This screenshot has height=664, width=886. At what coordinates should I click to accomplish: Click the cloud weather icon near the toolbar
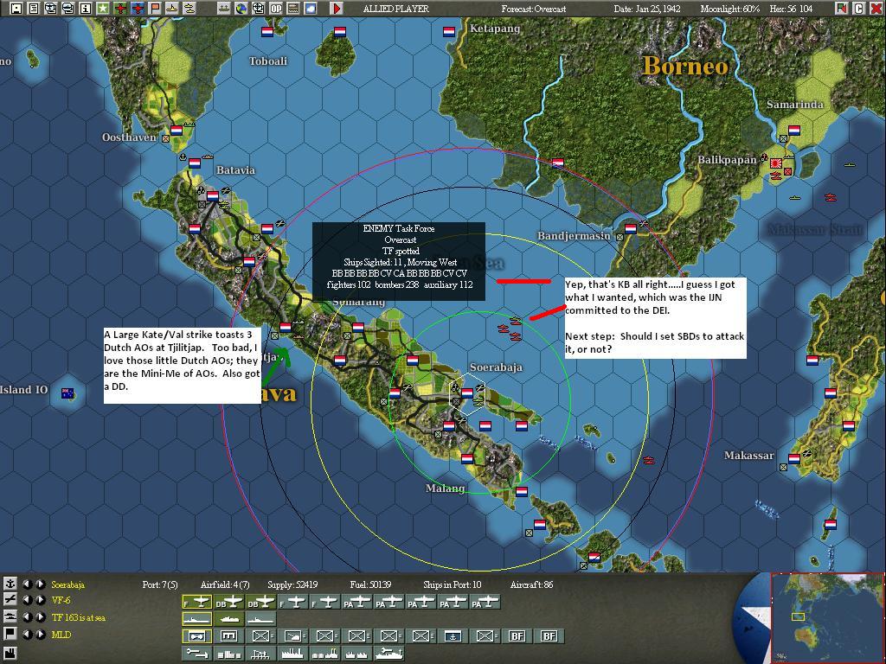(x=310, y=7)
